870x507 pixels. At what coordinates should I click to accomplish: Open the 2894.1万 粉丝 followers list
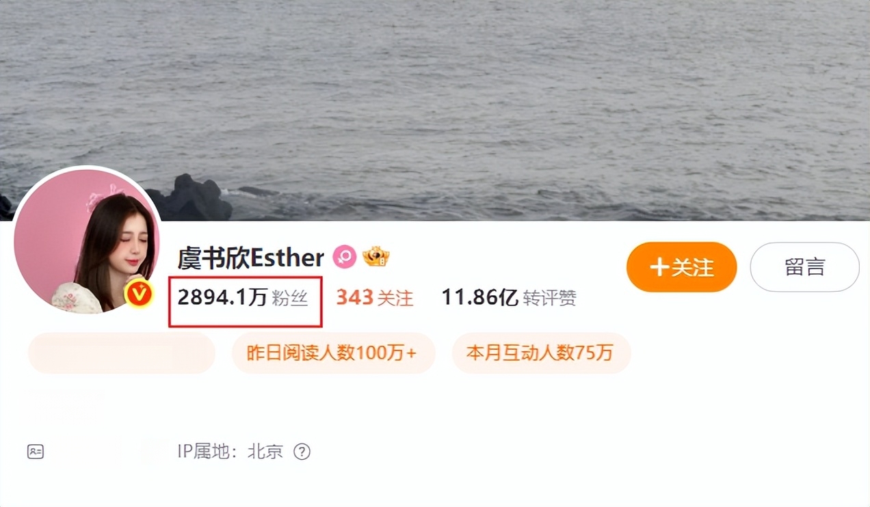243,298
